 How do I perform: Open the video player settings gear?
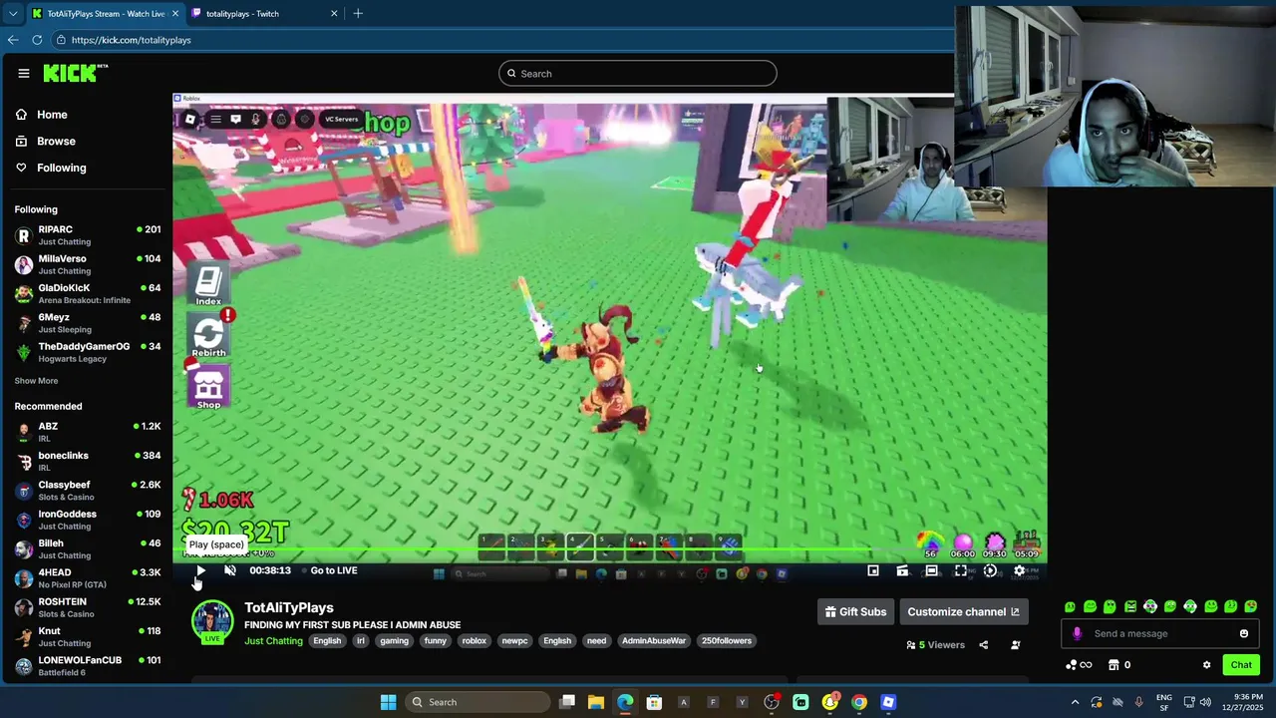[x=1019, y=570]
